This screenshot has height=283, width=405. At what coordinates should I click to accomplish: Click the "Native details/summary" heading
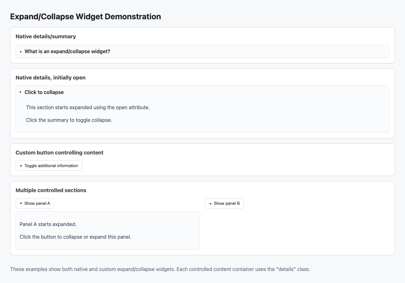(x=46, y=36)
